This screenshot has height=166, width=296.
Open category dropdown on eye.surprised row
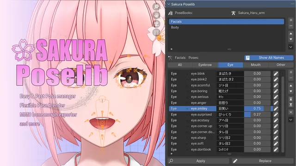click(187, 114)
